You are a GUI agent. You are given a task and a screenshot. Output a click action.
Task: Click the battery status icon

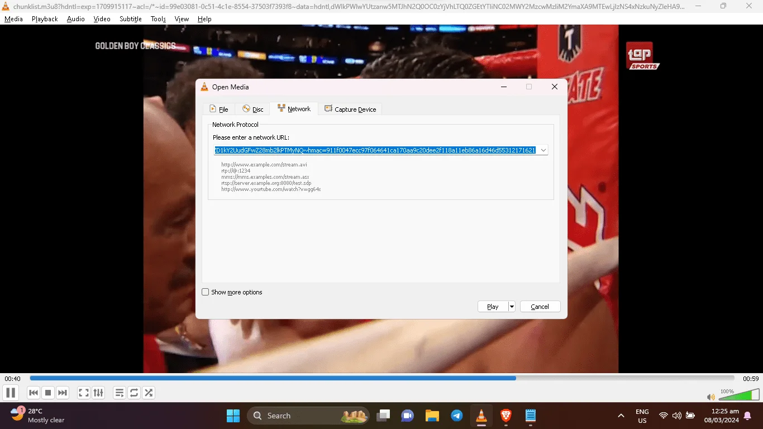[x=690, y=416]
